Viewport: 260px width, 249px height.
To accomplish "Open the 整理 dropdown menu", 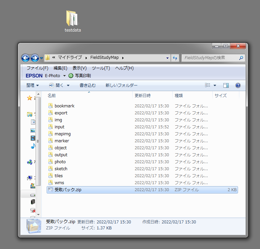I will tap(33, 85).
